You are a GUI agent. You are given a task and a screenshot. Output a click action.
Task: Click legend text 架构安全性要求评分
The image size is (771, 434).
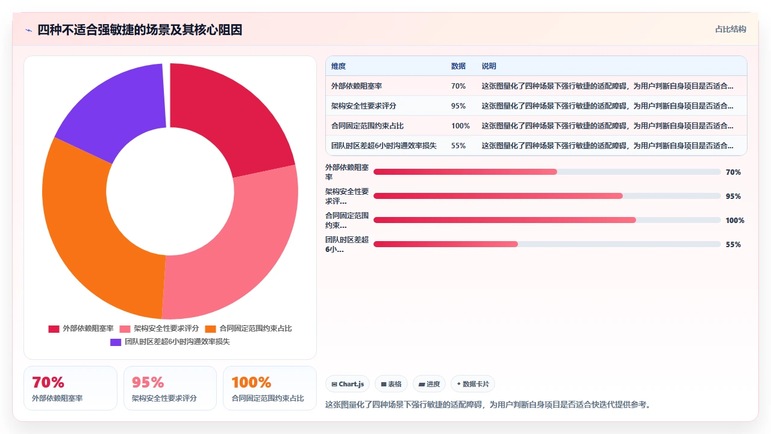tap(166, 329)
